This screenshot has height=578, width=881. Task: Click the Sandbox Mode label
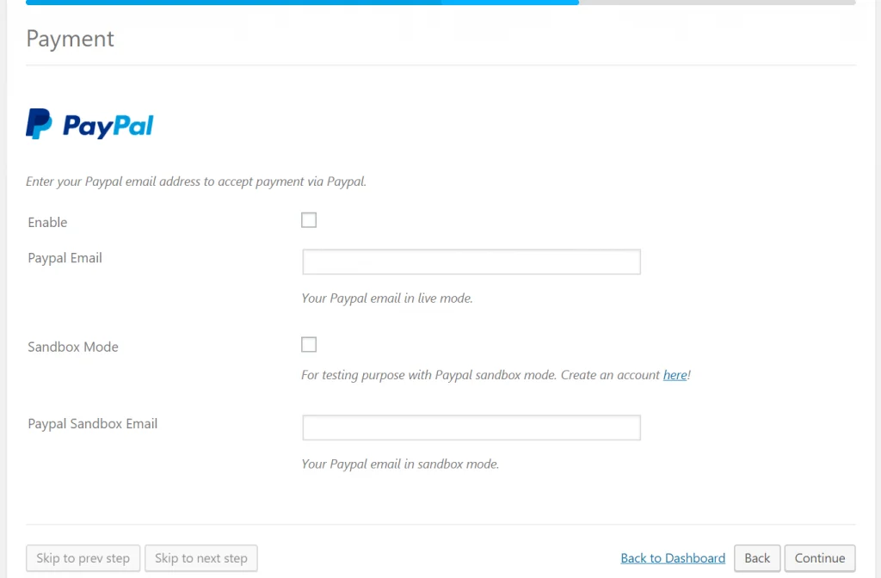coord(73,347)
